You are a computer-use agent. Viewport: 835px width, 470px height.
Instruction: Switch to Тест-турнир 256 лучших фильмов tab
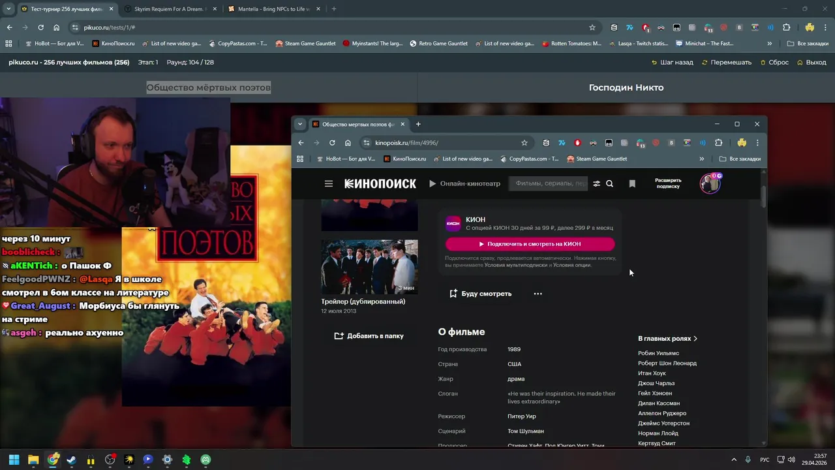(x=66, y=9)
